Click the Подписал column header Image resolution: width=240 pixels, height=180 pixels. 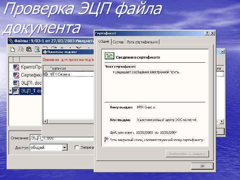(x=69, y=68)
